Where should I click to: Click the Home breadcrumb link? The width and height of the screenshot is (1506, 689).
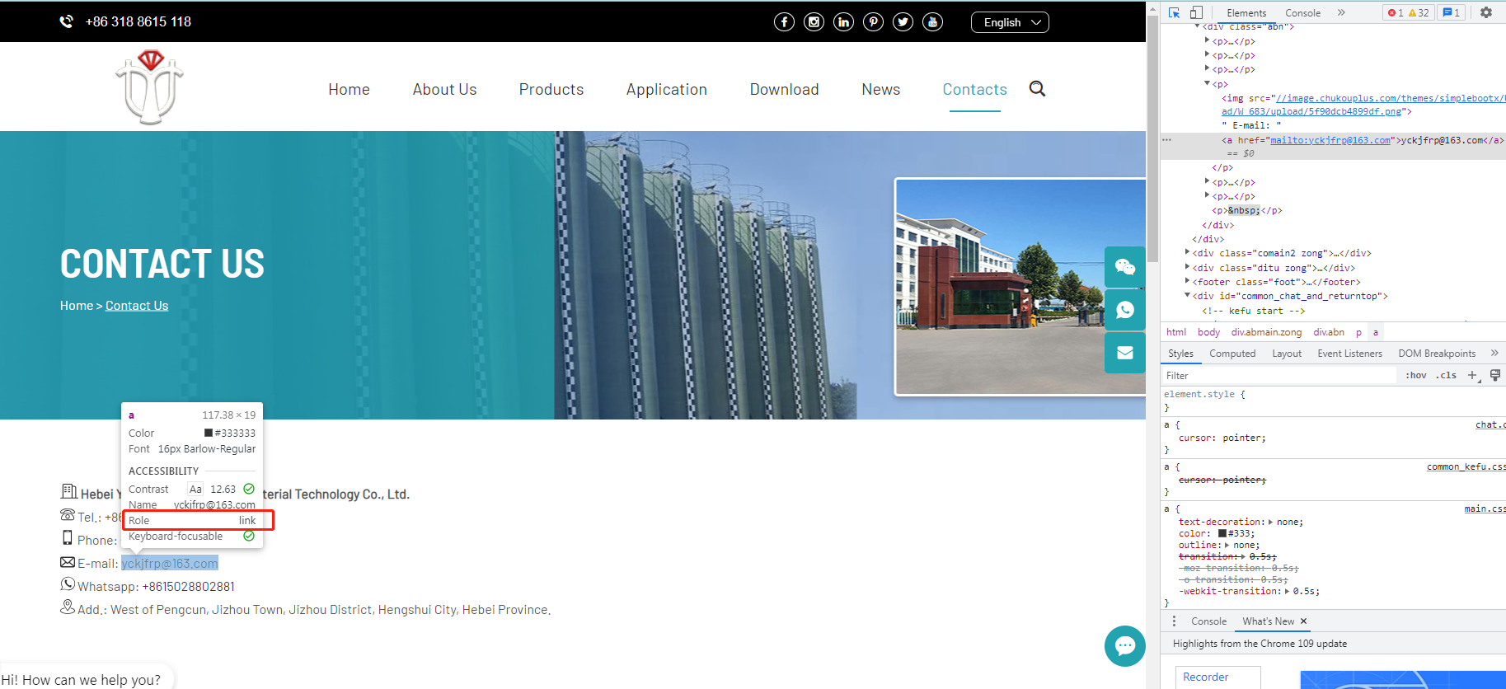point(77,305)
